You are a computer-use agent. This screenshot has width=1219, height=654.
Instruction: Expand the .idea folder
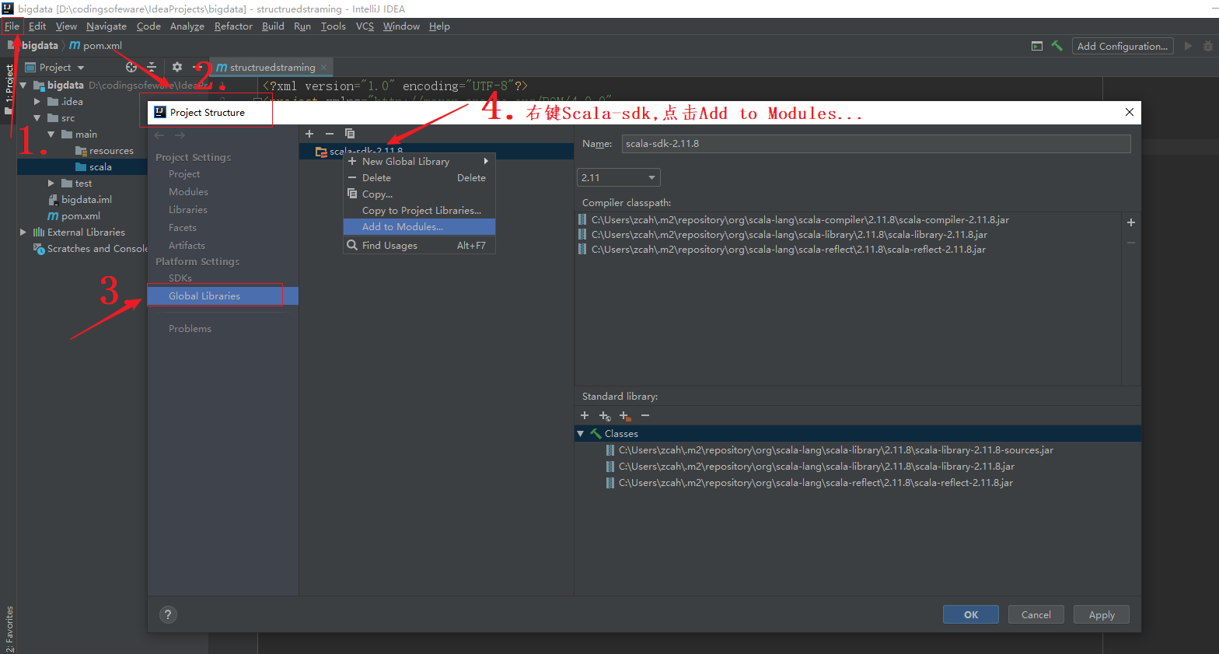(x=37, y=102)
